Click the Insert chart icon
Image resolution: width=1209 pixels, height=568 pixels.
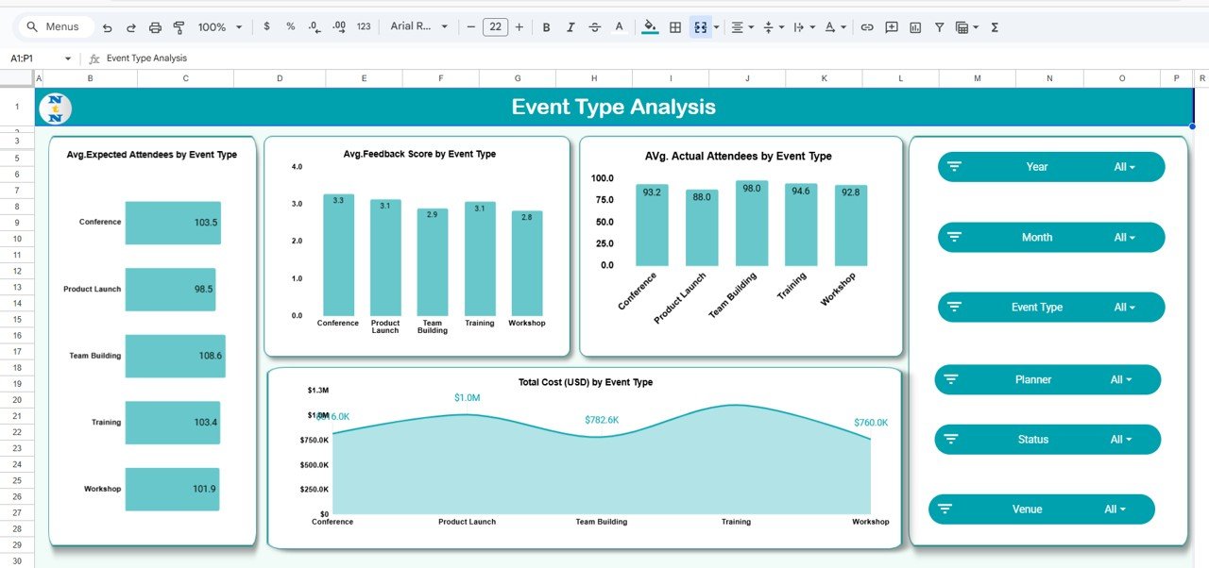915,26
